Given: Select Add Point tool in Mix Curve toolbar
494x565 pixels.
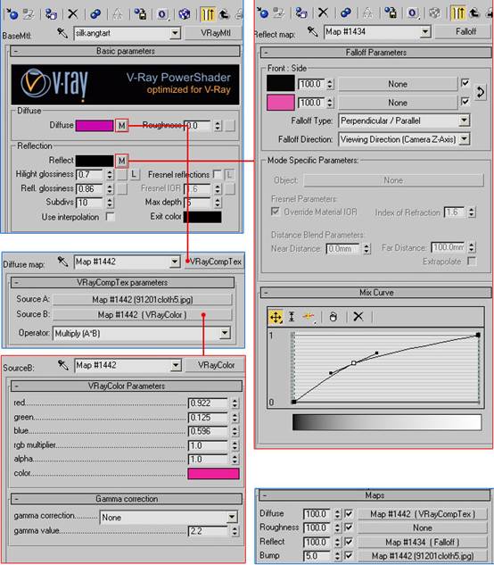Looking at the screenshot, I should point(309,317).
